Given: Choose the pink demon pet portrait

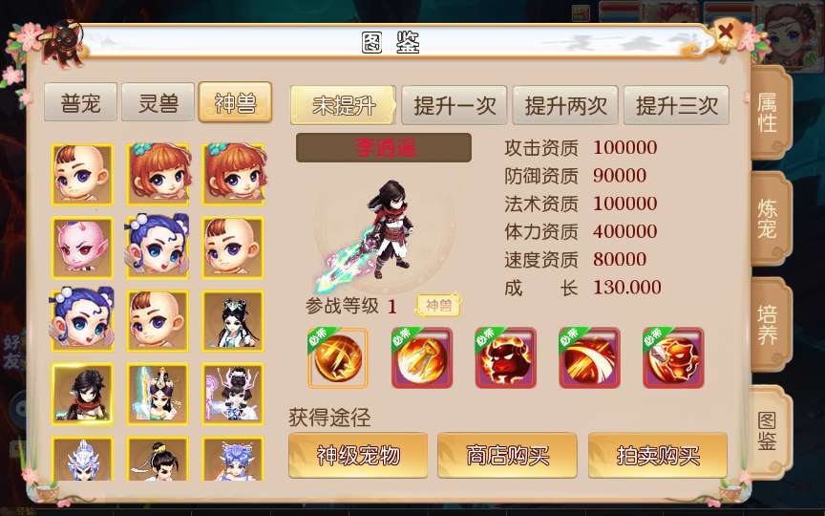Looking at the screenshot, I should [82, 247].
